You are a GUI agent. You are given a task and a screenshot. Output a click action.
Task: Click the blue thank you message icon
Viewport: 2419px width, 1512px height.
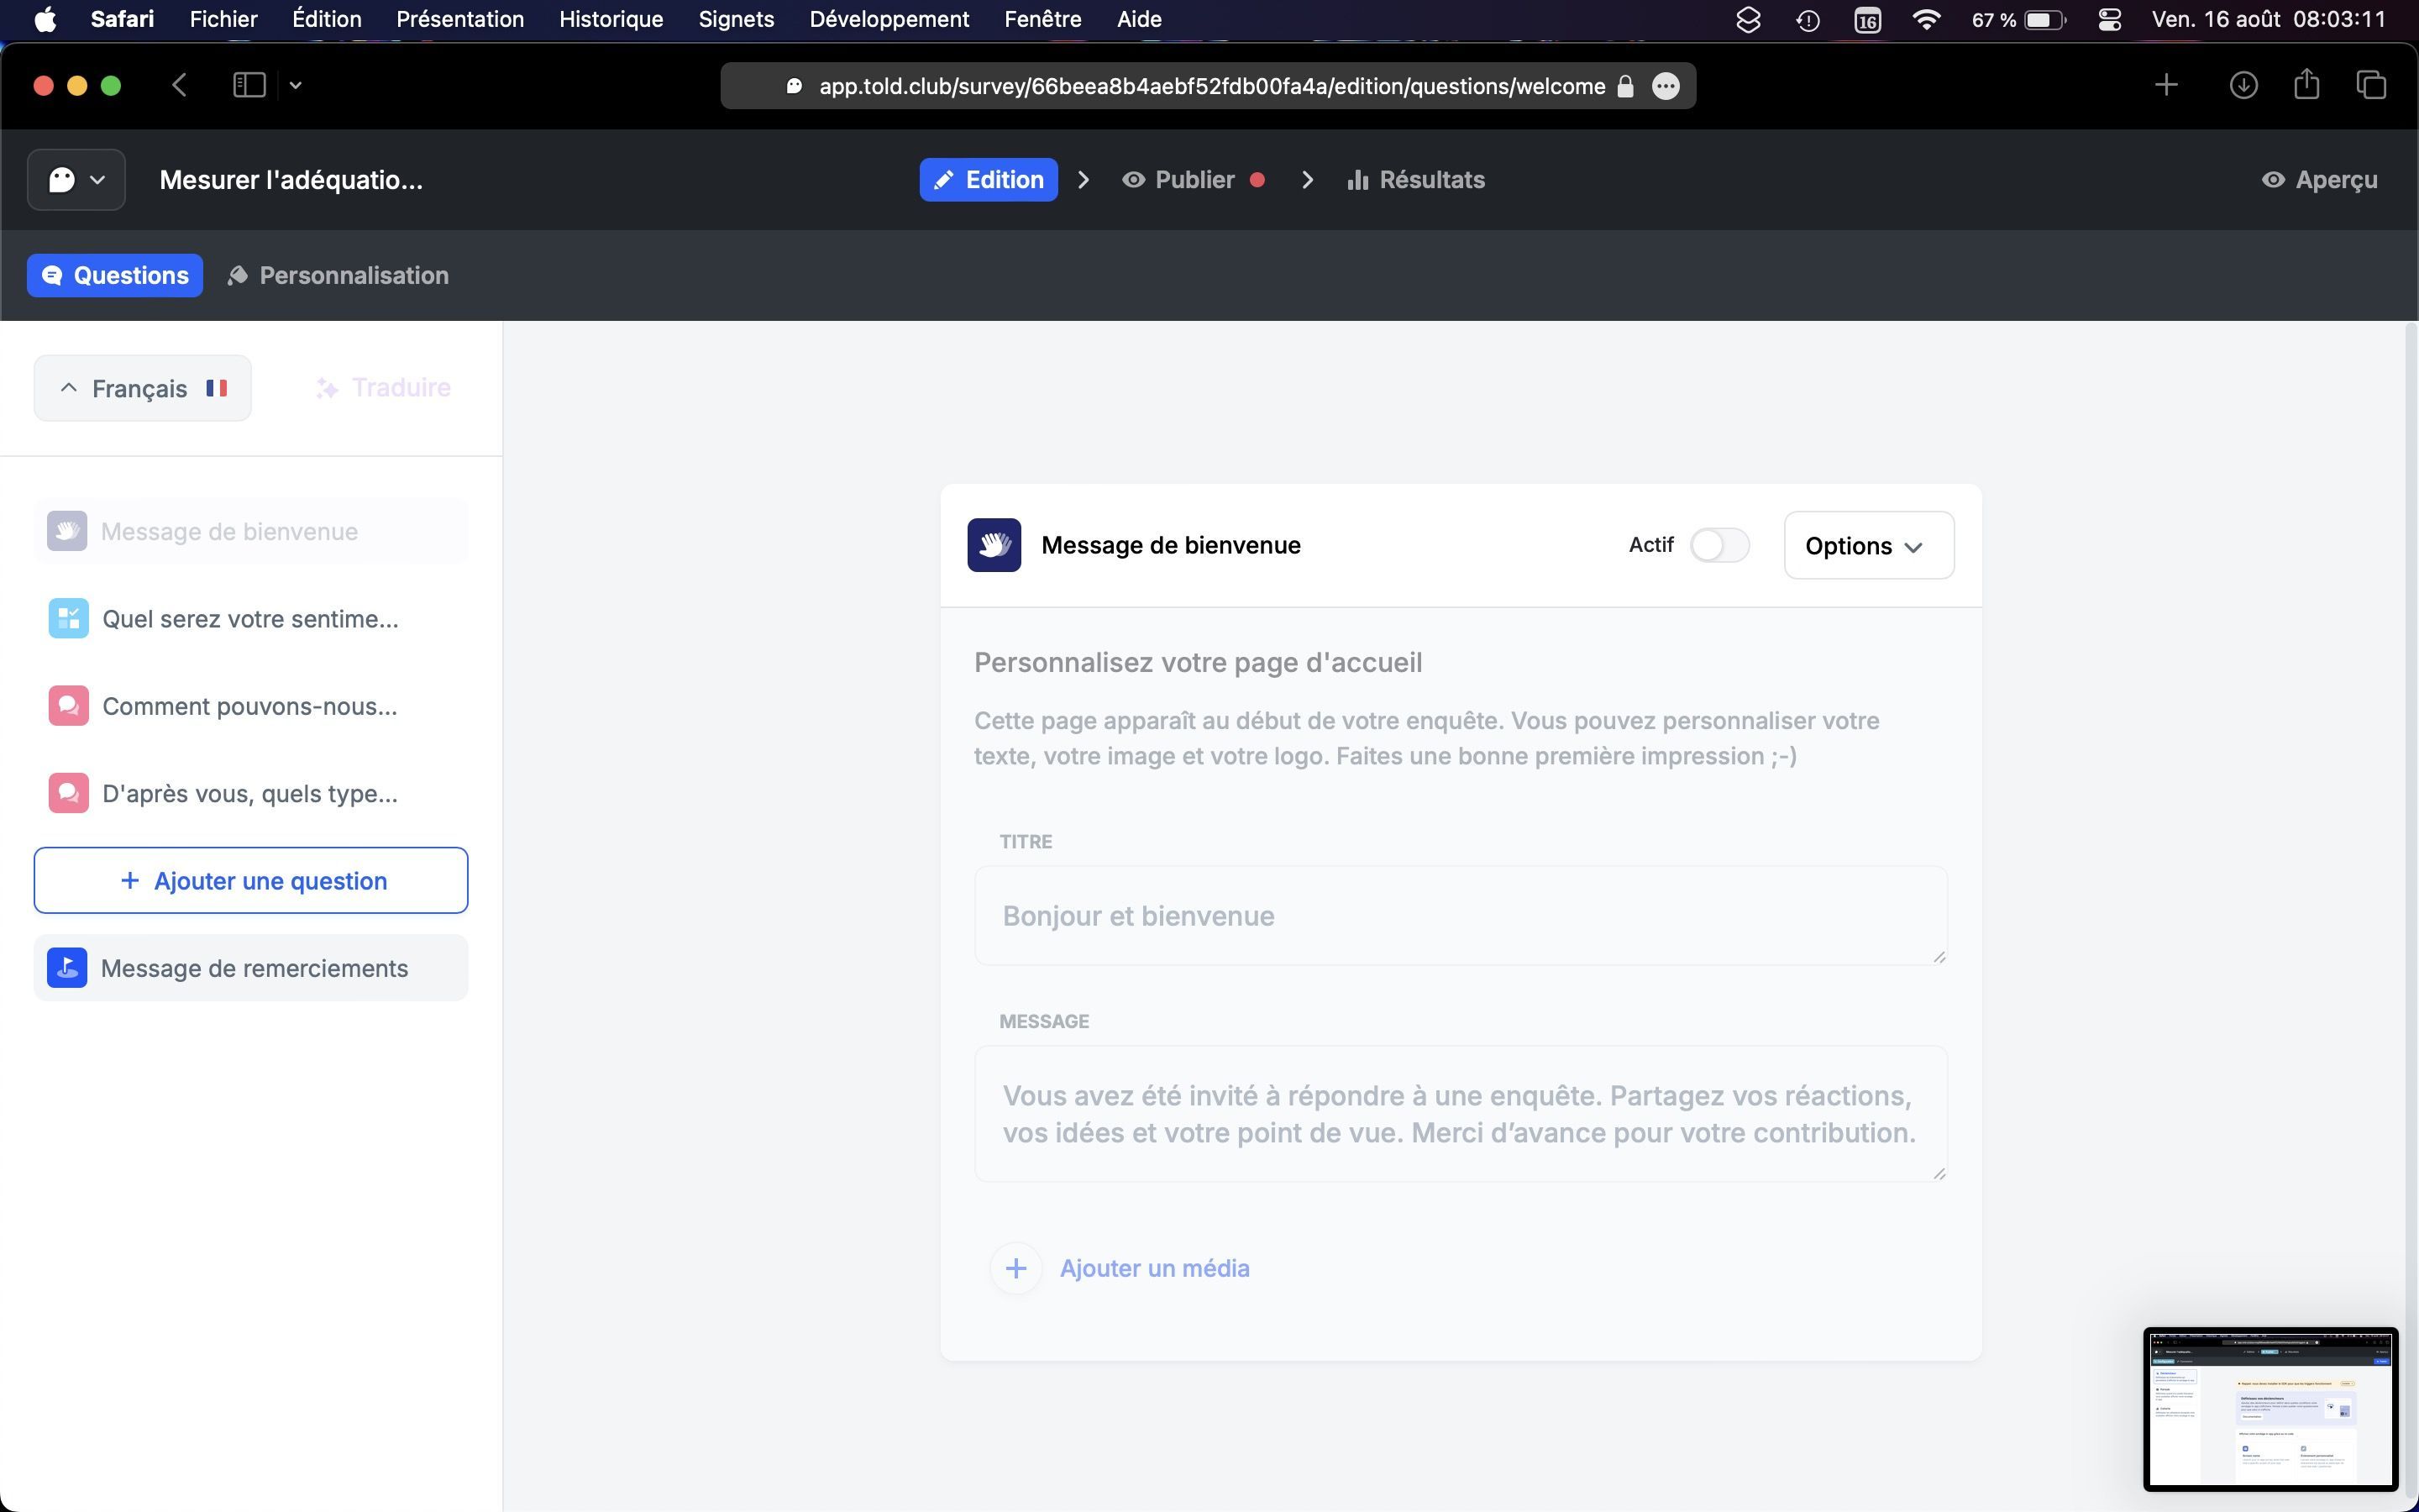[68, 967]
